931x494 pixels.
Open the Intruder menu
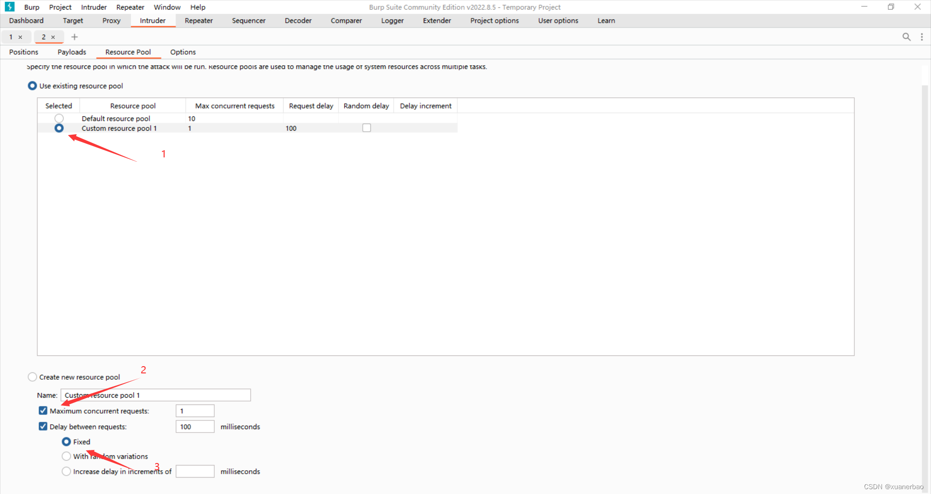pos(93,7)
